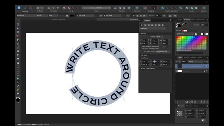The height and width of the screenshot is (126, 224).
Task: Switch to Export persona
Action: coord(30,8)
